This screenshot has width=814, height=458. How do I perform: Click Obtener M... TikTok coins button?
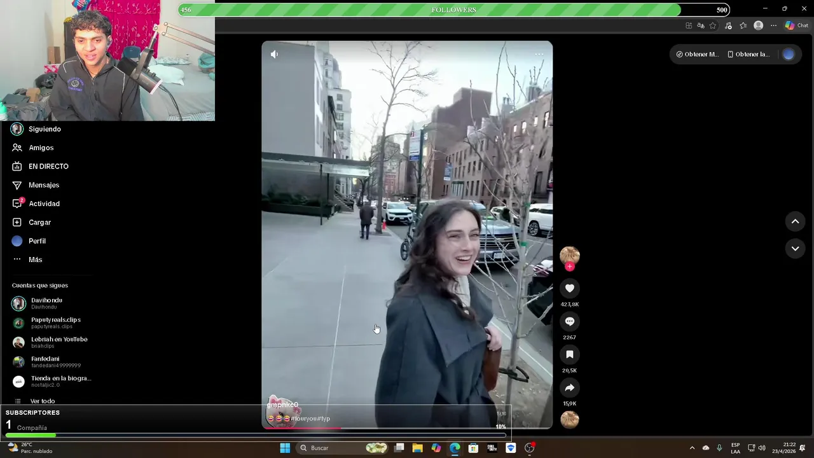click(x=698, y=54)
